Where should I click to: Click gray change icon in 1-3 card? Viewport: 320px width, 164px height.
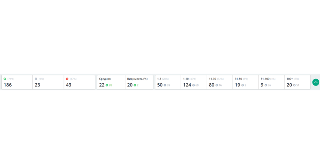tap(165, 85)
